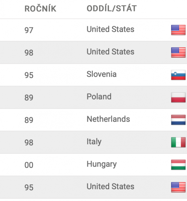This screenshot has height=201, width=187.
Task: Select year 89 in the Poland row
Action: click(x=29, y=98)
